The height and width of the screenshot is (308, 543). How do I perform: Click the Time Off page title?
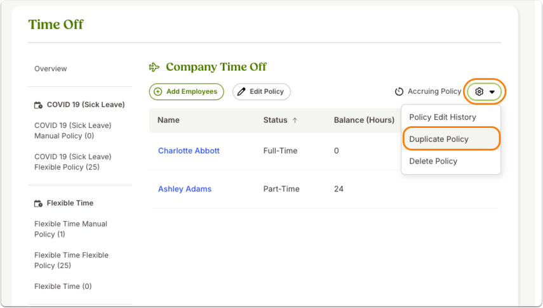pyautogui.click(x=56, y=25)
